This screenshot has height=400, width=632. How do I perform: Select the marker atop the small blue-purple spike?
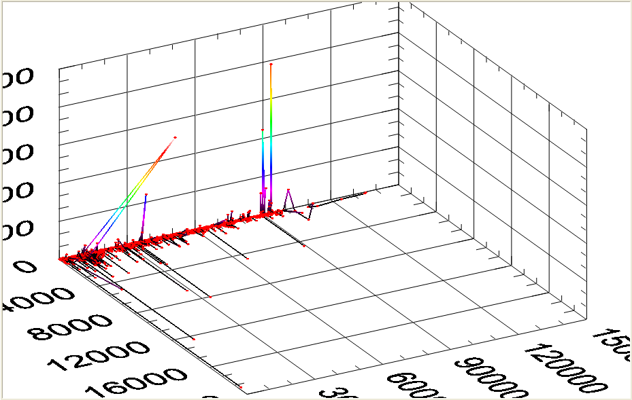coord(146,195)
